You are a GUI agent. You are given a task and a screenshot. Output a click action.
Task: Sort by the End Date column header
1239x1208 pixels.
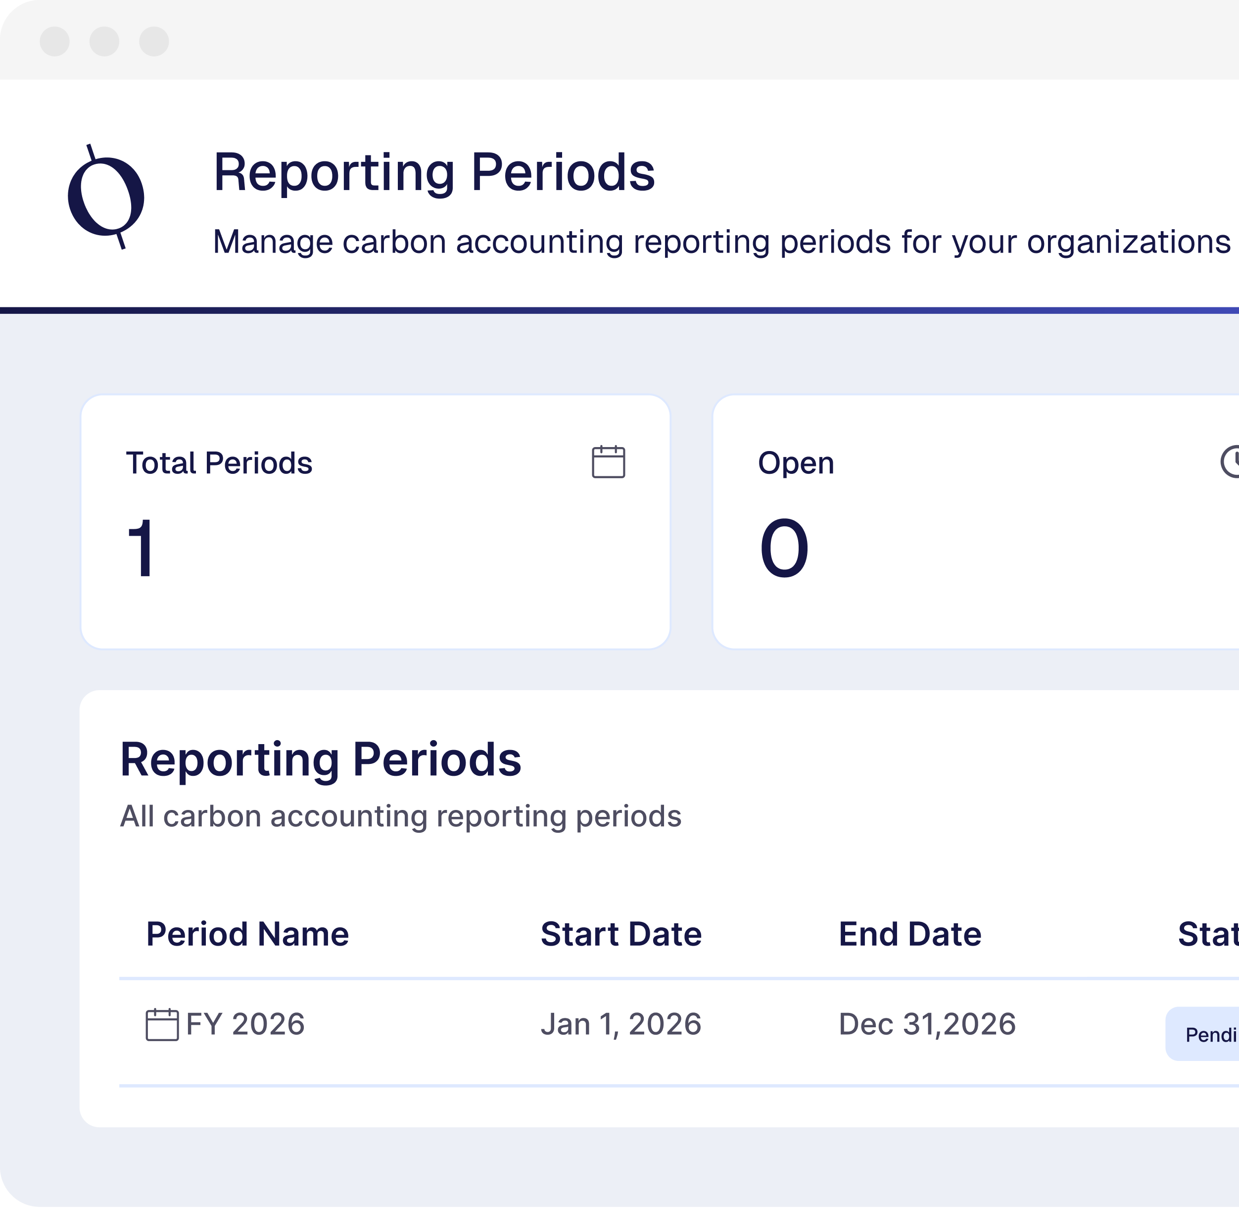point(909,934)
